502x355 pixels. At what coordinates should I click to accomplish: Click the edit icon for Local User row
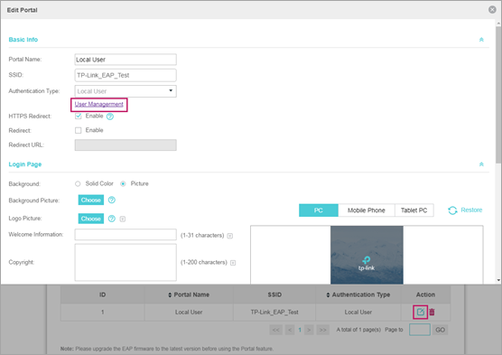click(x=421, y=312)
